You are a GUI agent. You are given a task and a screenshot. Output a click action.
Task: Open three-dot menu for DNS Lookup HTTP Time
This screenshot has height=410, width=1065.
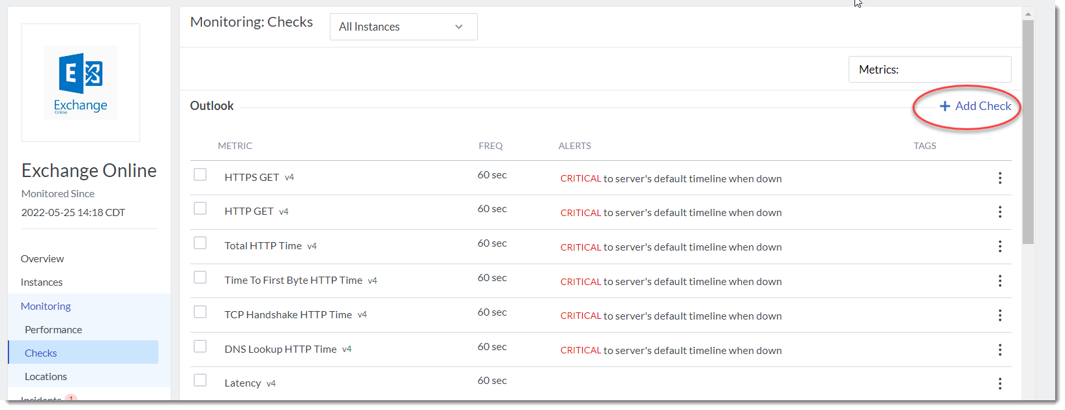pyautogui.click(x=1000, y=350)
